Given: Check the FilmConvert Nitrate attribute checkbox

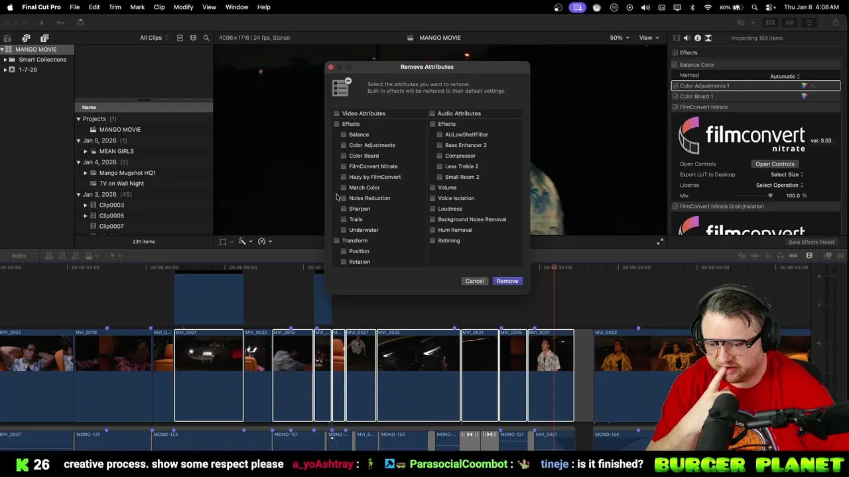Looking at the screenshot, I should 344,166.
